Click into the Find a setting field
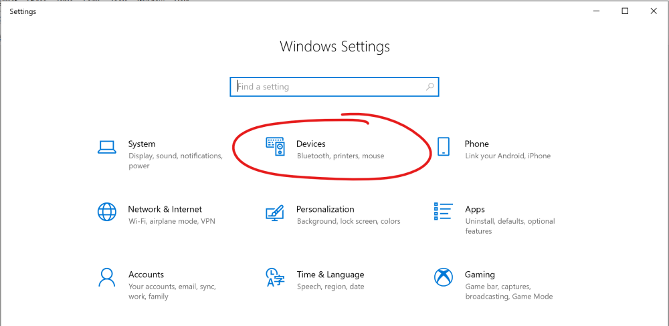This screenshot has width=669, height=326. click(x=334, y=86)
